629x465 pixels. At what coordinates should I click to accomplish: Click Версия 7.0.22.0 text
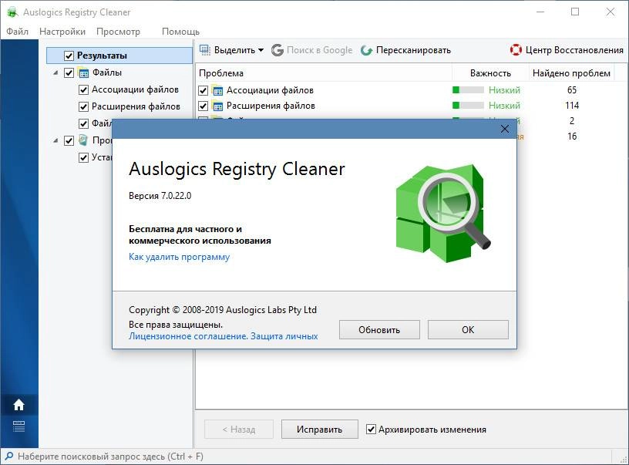pyautogui.click(x=160, y=196)
